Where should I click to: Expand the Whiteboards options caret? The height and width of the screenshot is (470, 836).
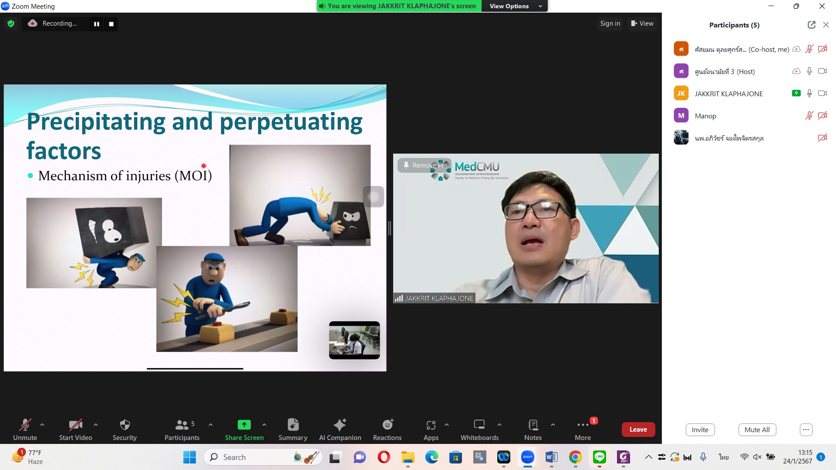point(499,425)
